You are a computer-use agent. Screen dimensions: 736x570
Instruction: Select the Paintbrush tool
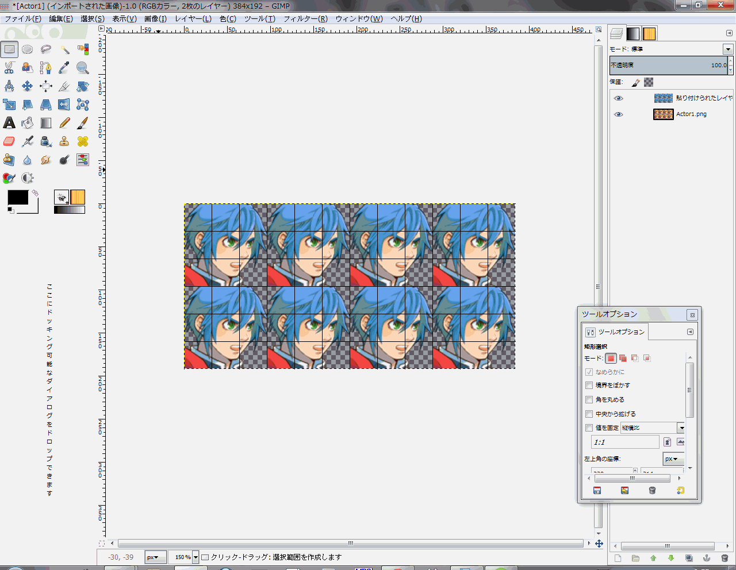tap(83, 123)
